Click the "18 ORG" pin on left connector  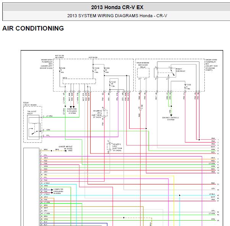44,197
